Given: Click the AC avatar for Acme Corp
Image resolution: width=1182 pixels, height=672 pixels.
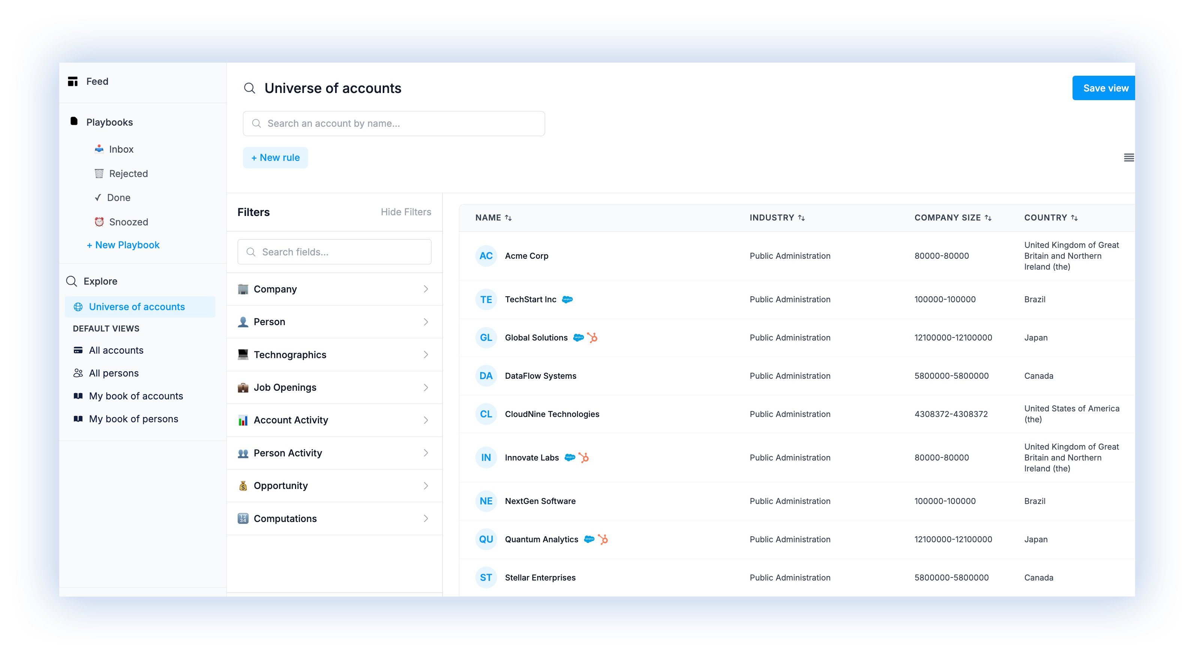Looking at the screenshot, I should (x=486, y=256).
